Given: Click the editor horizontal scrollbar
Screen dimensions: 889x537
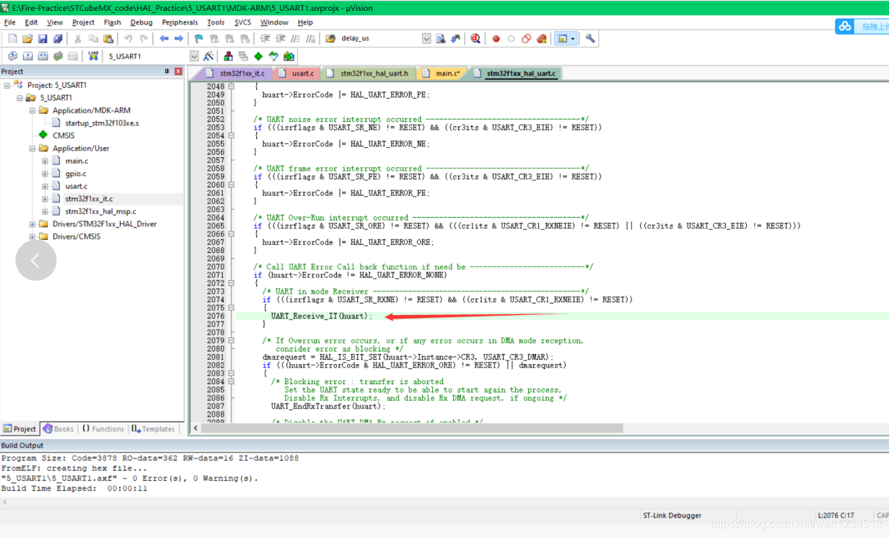Looking at the screenshot, I should click(411, 428).
